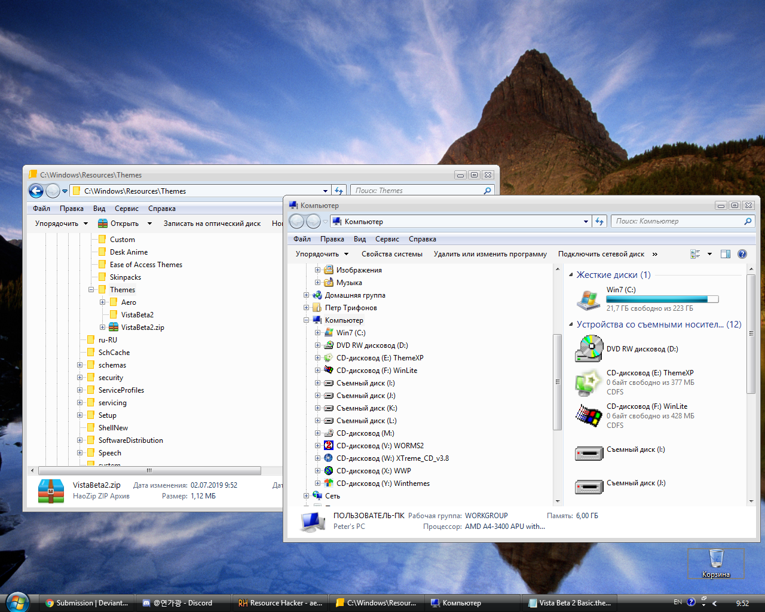Viewport: 765px width, 612px height.
Task: Click the change-view icon on the toolbar
Action: [696, 253]
